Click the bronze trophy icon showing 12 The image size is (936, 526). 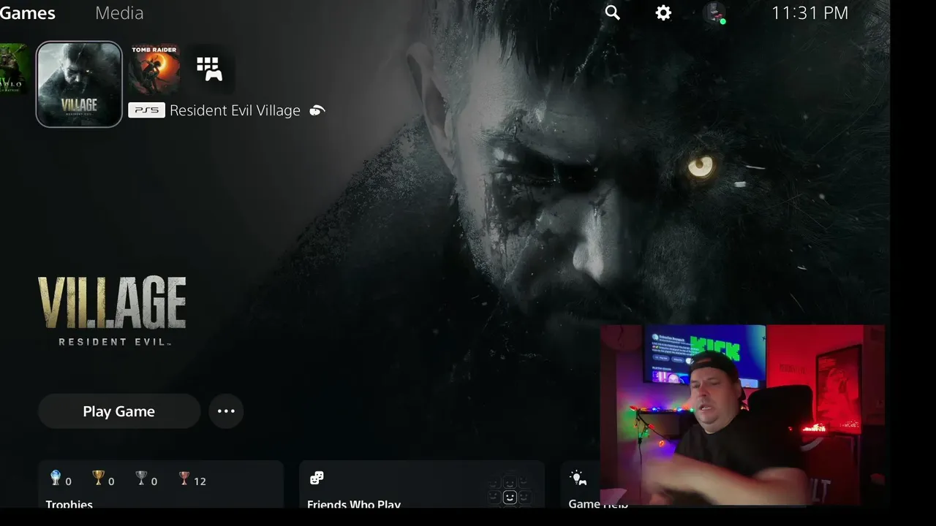tap(184, 479)
